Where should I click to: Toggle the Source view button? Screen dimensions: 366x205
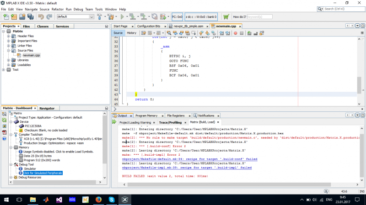pyautogui.click(x=118, y=33)
